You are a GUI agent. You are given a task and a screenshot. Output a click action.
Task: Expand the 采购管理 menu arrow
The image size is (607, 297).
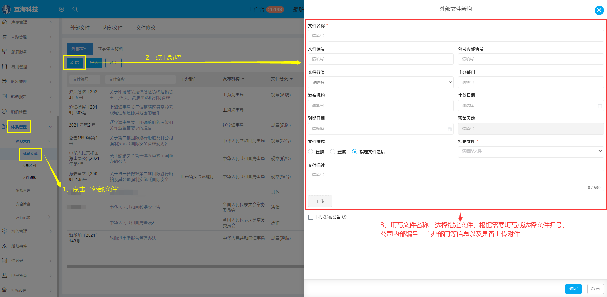click(x=50, y=37)
